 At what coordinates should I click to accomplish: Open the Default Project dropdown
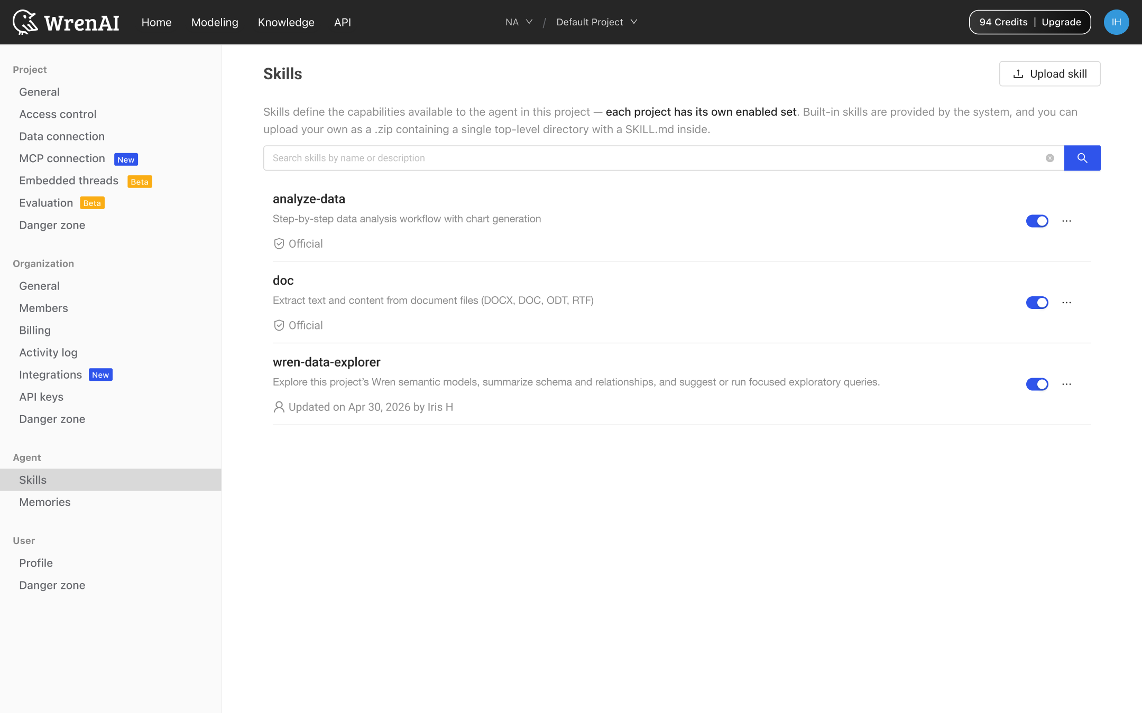pos(596,22)
